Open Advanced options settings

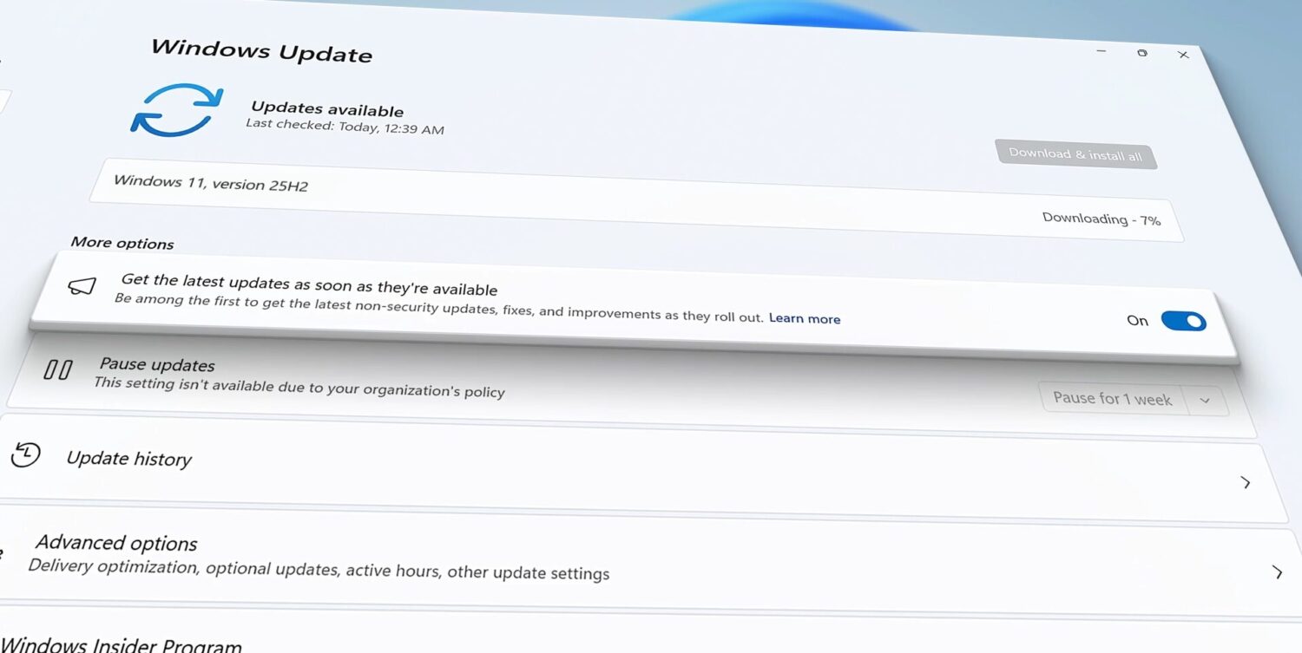117,544
